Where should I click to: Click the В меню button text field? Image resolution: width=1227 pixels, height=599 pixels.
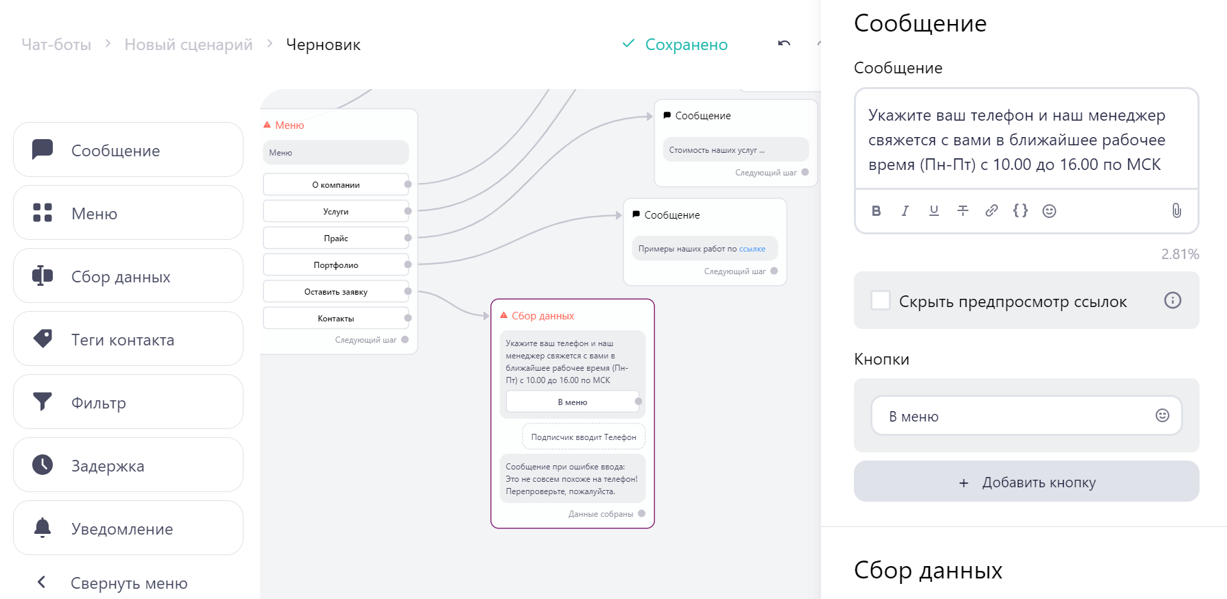point(1026,415)
